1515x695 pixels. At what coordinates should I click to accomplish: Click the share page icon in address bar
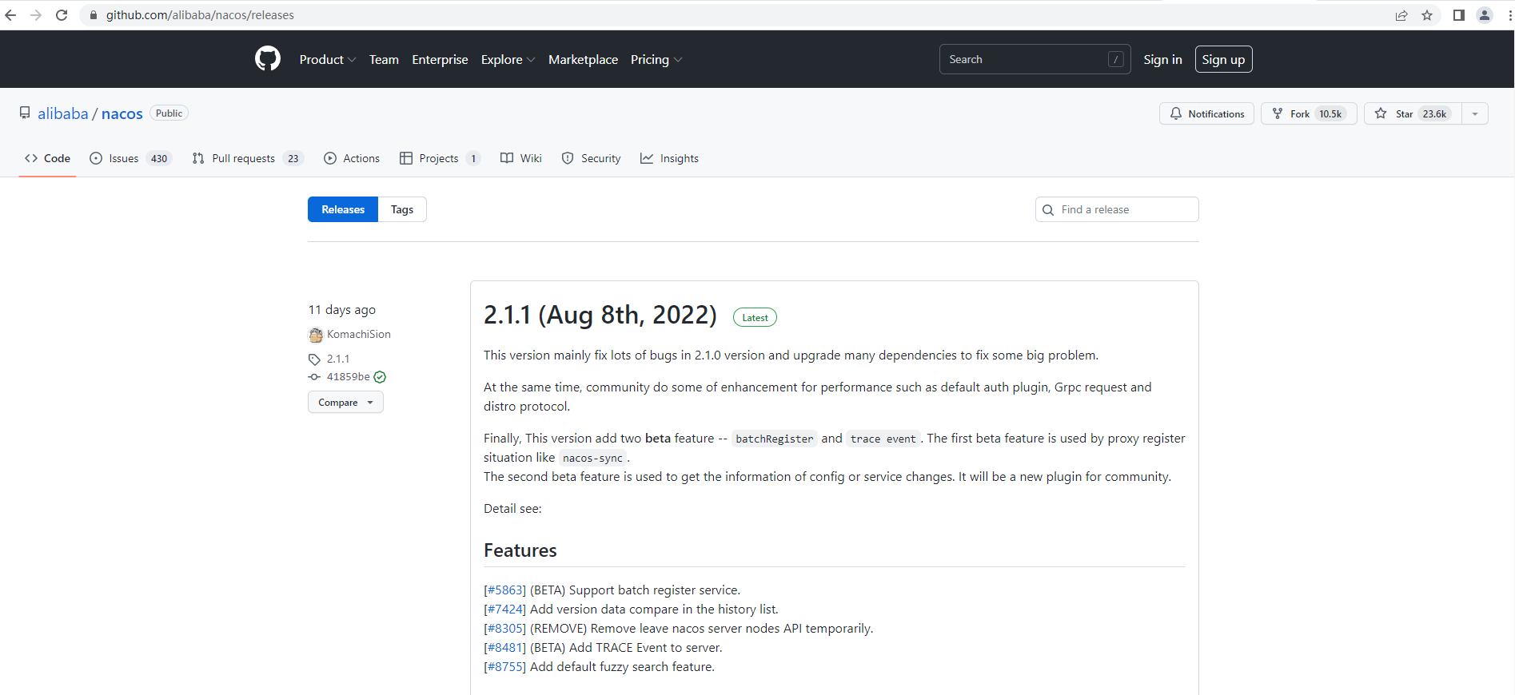1401,15
